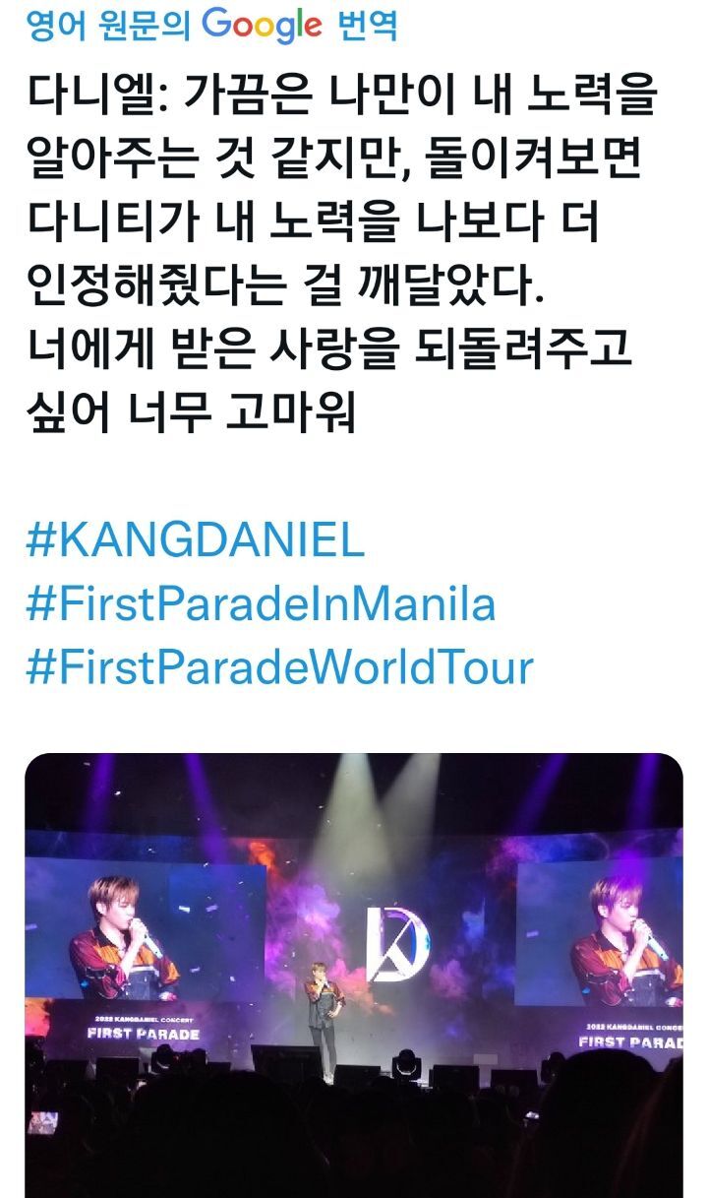Select the line '너에게 받은 사랑을 되돌려주고'
The height and width of the screenshot is (1198, 708).
(x=328, y=350)
